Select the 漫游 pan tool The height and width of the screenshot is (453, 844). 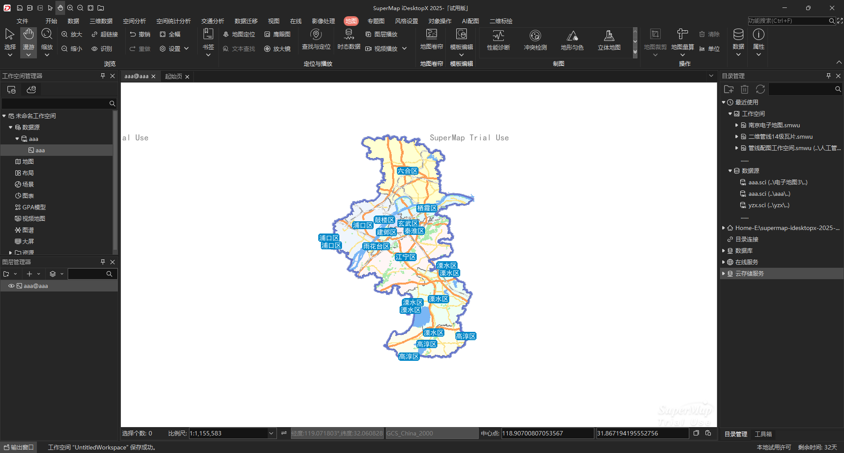click(29, 40)
